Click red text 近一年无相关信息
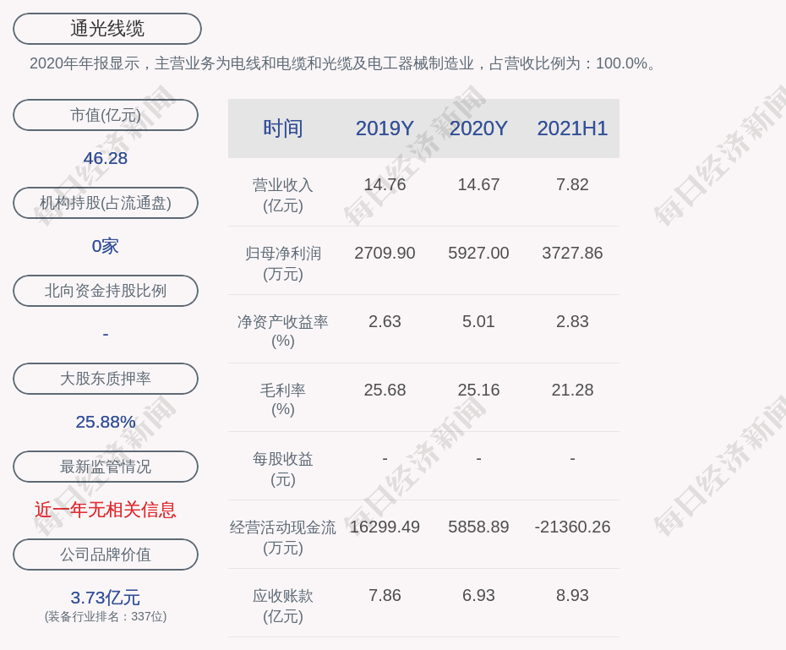 pos(106,510)
